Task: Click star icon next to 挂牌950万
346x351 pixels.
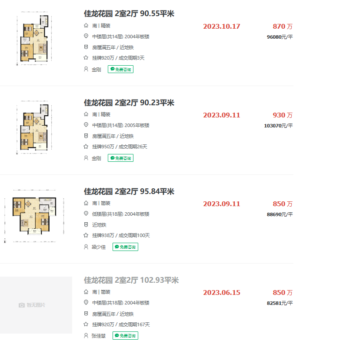Action: click(x=86, y=147)
